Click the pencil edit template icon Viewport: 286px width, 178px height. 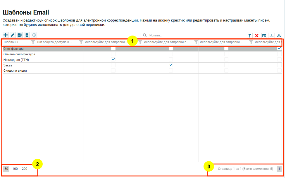coord(13,35)
